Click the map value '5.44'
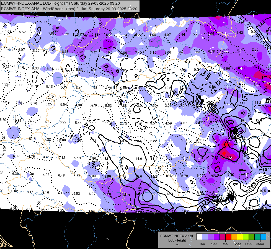This screenshot has height=249, width=271. [78, 123]
